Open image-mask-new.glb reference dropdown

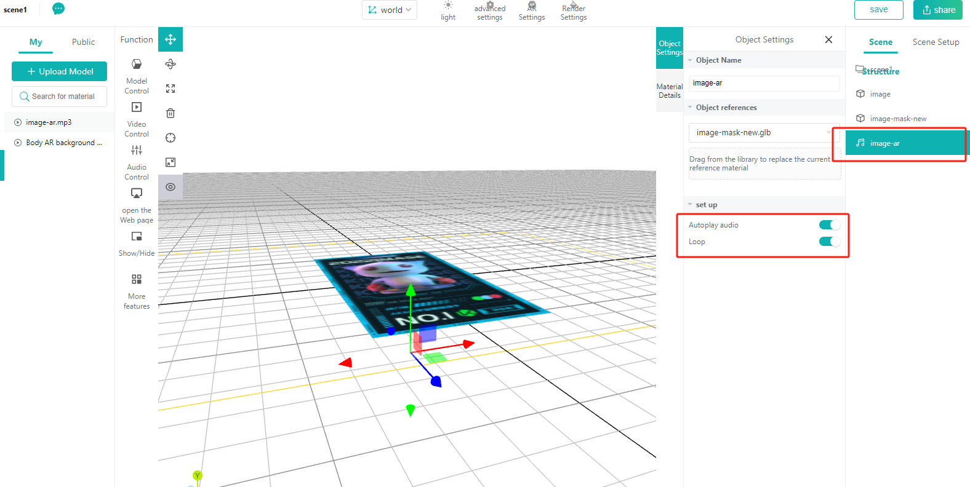764,133
